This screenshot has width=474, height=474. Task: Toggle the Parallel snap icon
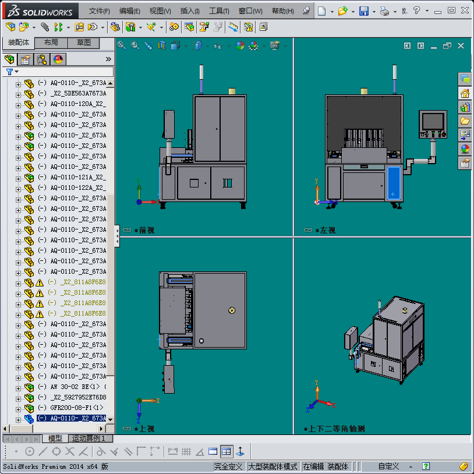(x=128, y=452)
